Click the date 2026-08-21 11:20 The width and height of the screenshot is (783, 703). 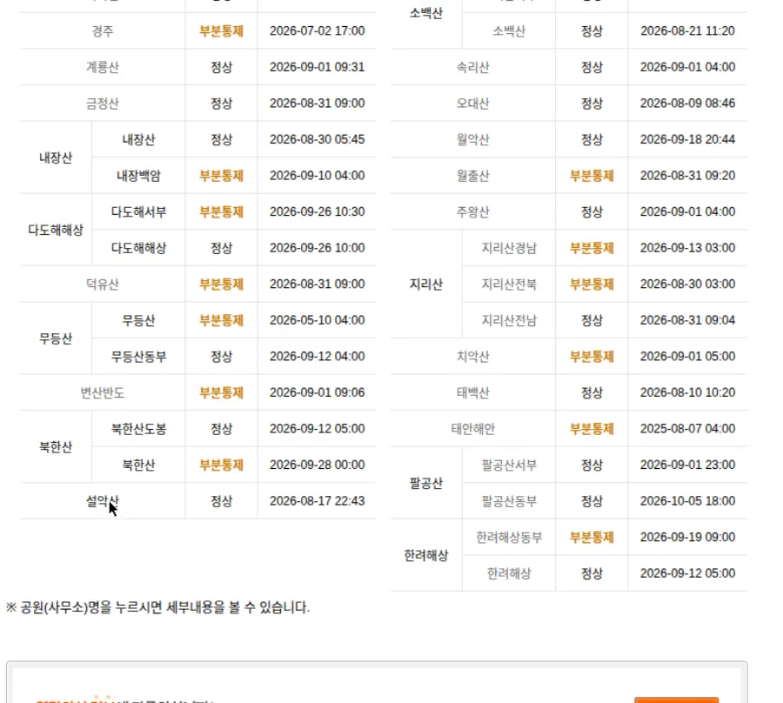coord(687,31)
